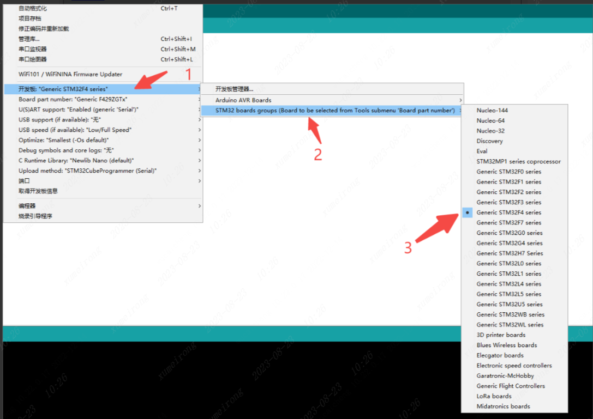Select STM32MP1 series coprocessor
This screenshot has height=419, width=593.
(x=514, y=161)
